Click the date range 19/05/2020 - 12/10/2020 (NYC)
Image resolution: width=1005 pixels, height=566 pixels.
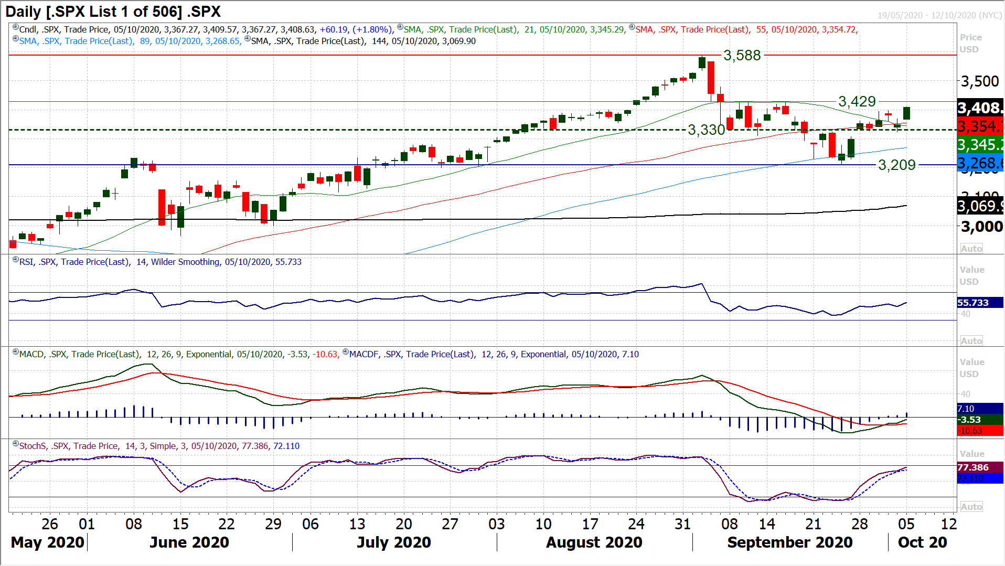(x=939, y=15)
